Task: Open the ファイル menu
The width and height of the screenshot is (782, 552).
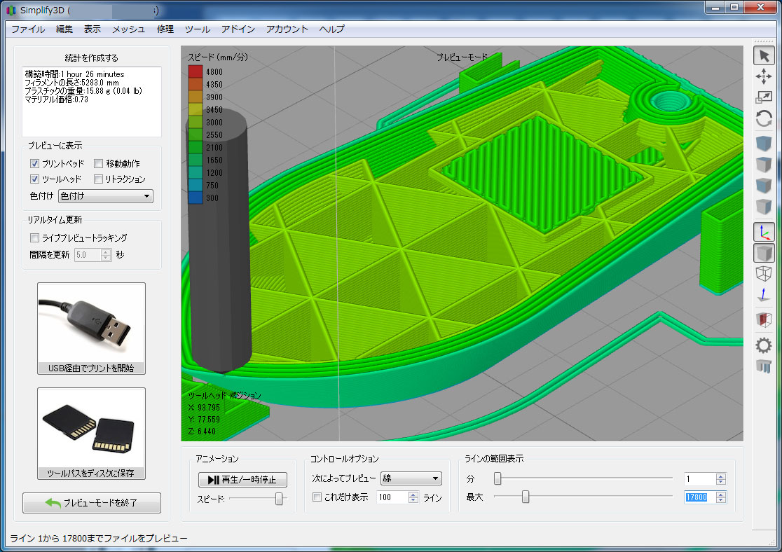Action: pyautogui.click(x=28, y=29)
